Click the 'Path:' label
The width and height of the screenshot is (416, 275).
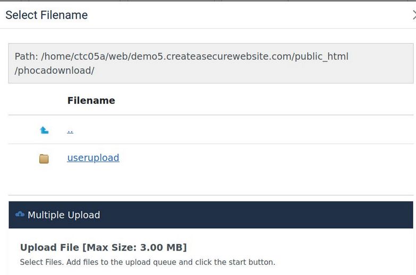pyautogui.click(x=26, y=56)
